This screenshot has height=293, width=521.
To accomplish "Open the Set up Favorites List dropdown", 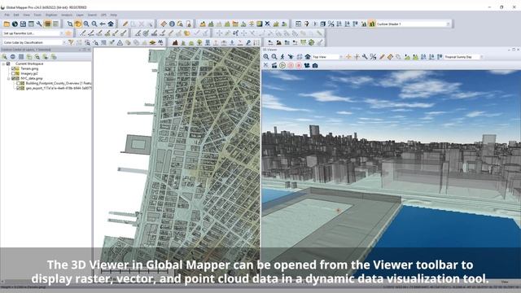I will click(61, 33).
